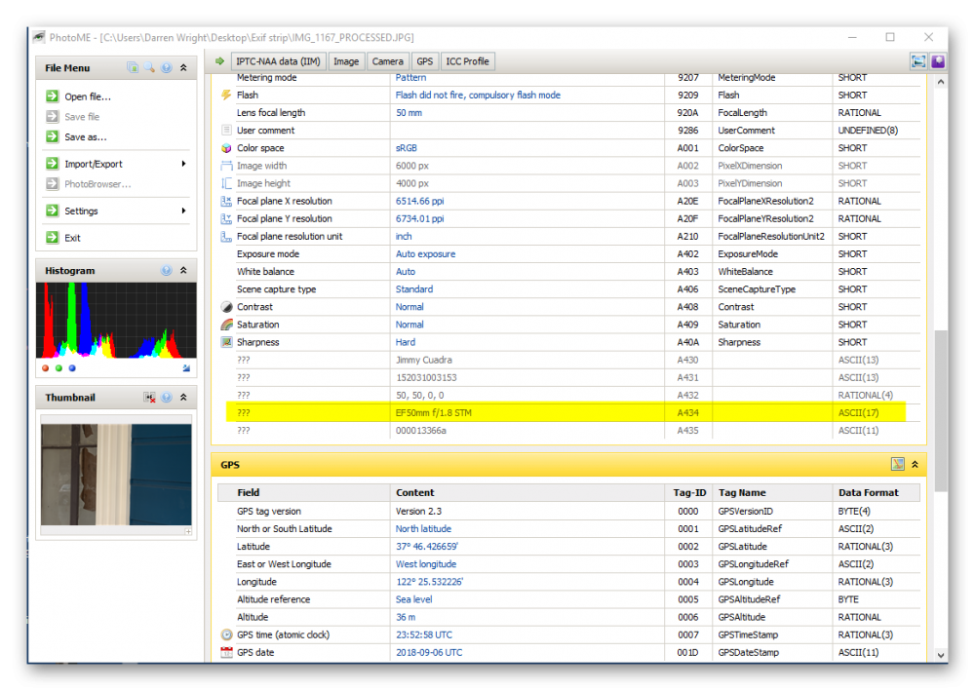
Task: Click the extract-thumbnail icon on Thumbnail panel header
Action: pyautogui.click(x=149, y=397)
